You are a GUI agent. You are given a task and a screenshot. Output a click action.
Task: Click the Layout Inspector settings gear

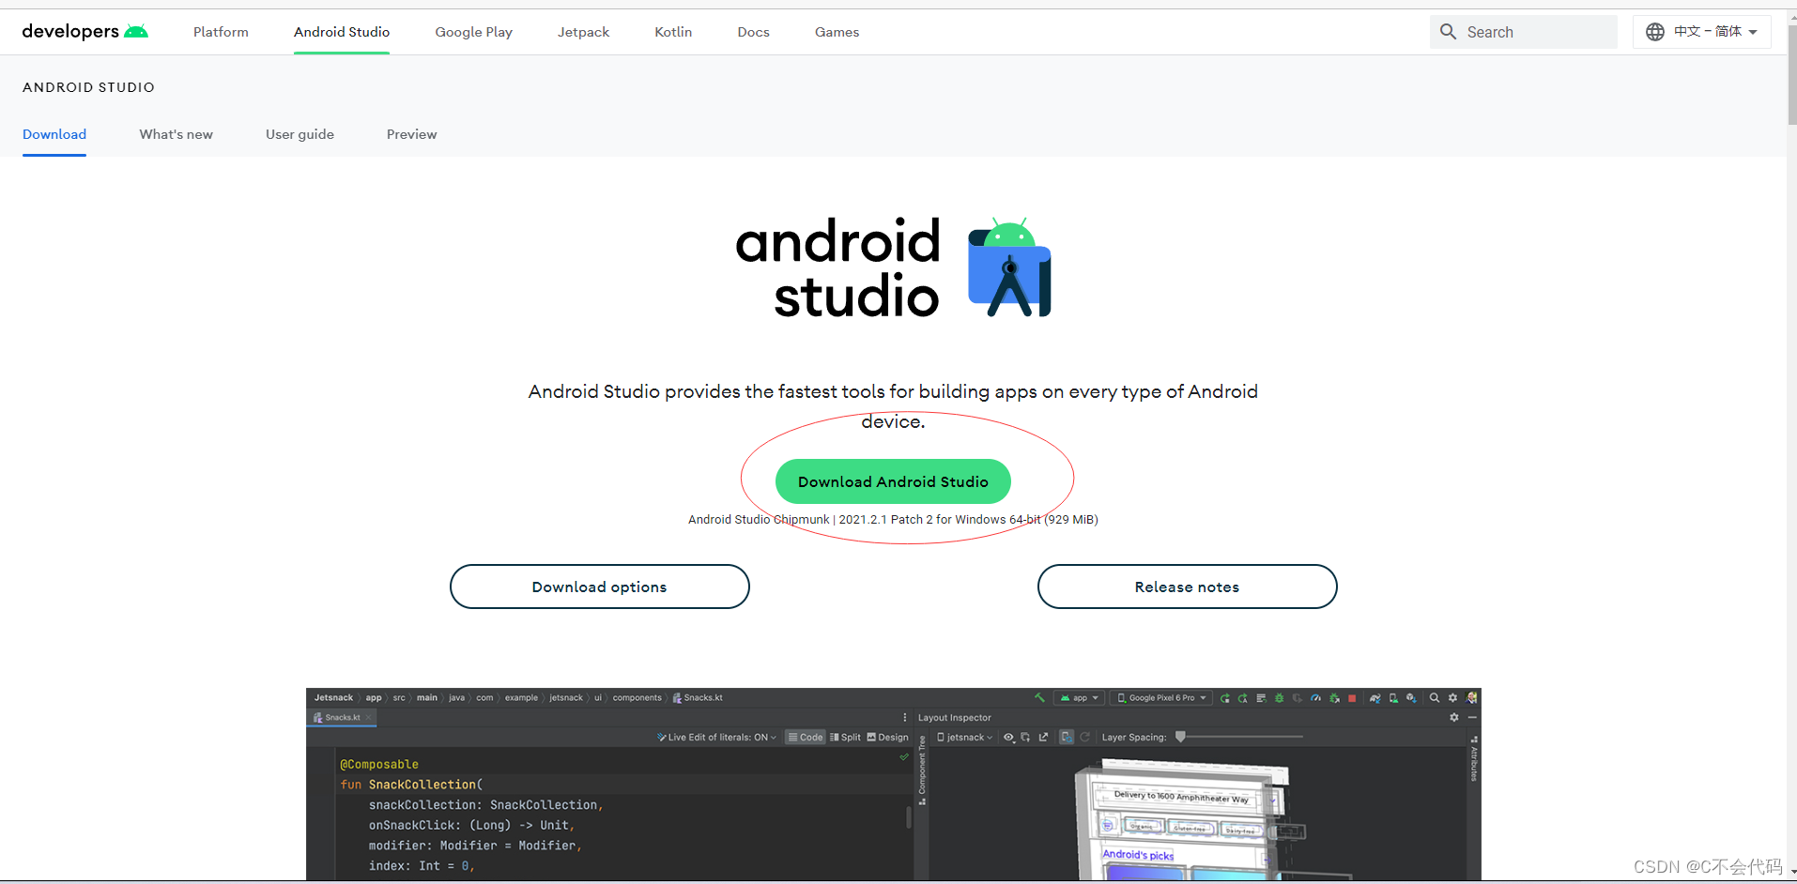[1454, 718]
